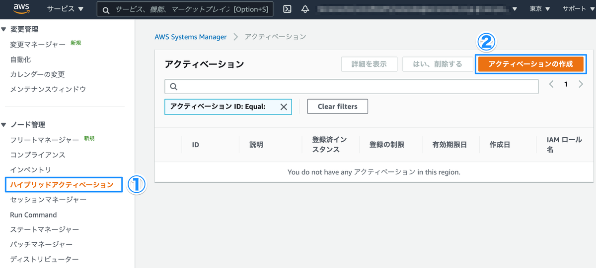Image resolution: width=596 pixels, height=268 pixels.
Task: Focus the top services search field
Action: [x=185, y=9]
